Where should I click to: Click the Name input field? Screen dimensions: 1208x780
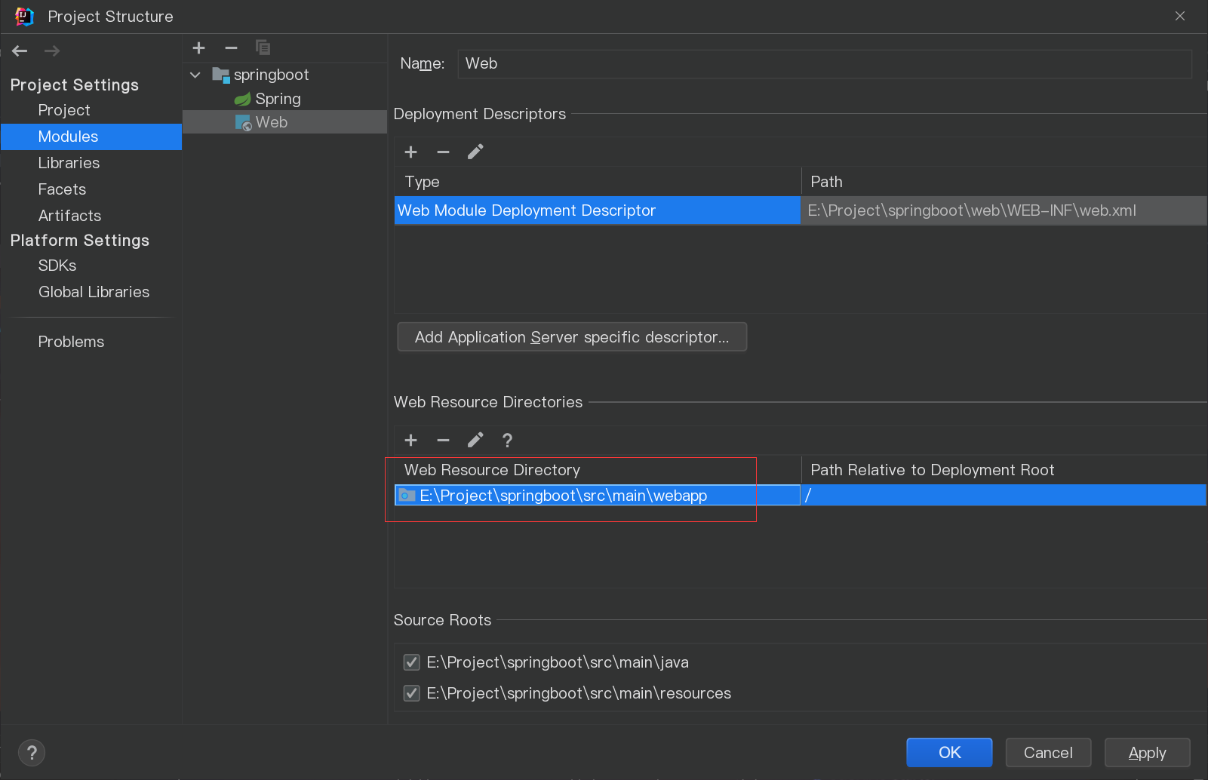[x=825, y=64]
